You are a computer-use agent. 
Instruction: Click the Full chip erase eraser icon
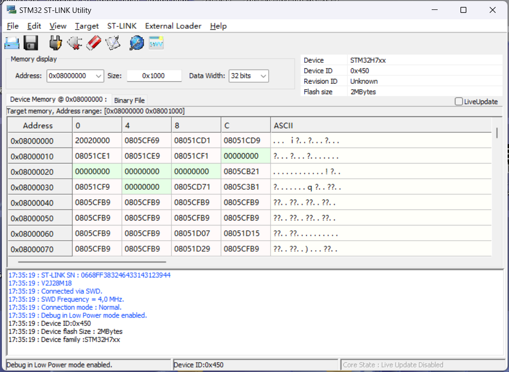pyautogui.click(x=94, y=43)
